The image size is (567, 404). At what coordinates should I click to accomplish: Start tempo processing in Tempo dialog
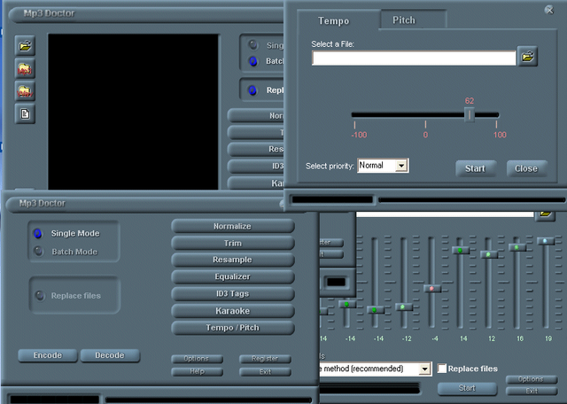point(475,168)
